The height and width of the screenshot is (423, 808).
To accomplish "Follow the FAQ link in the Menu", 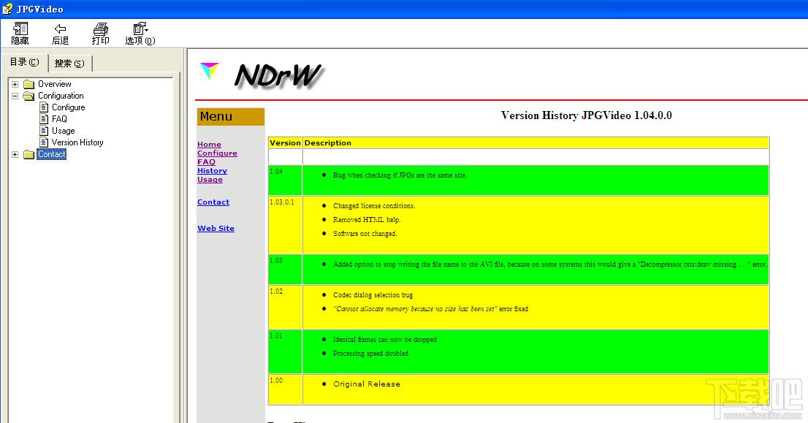I will [x=206, y=161].
